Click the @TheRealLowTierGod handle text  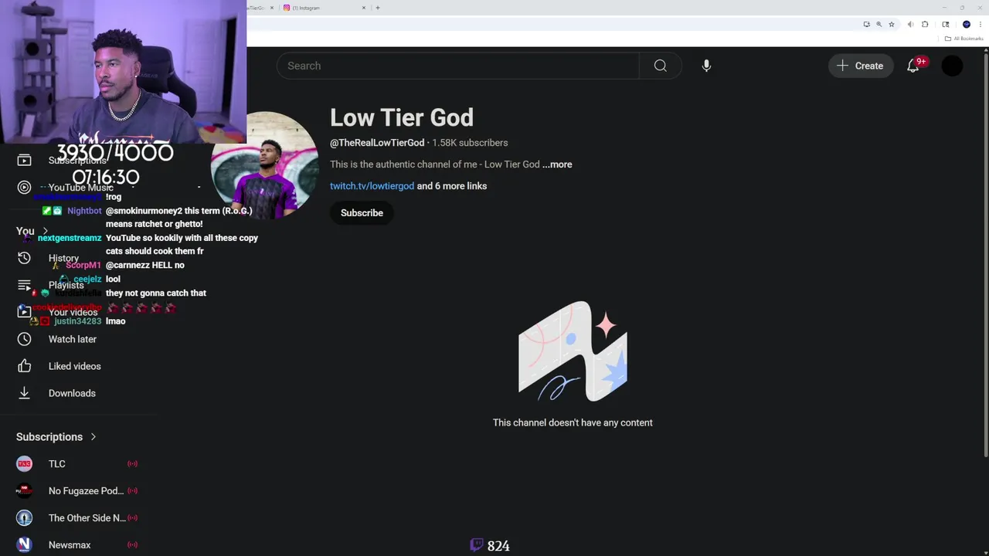click(377, 143)
